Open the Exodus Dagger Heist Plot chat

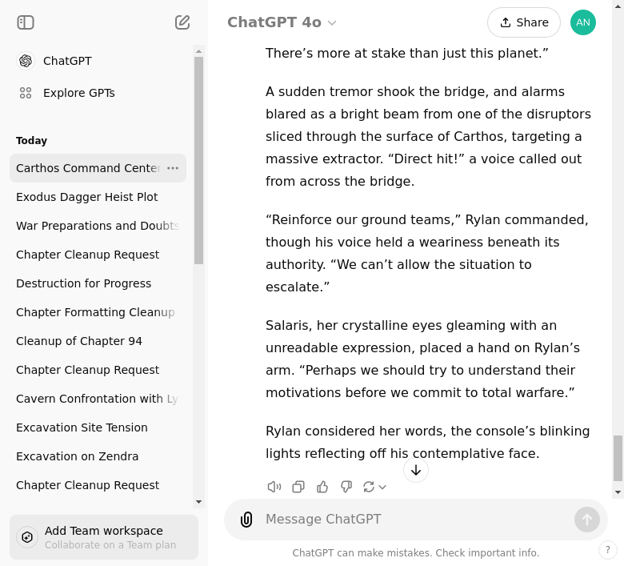86,197
